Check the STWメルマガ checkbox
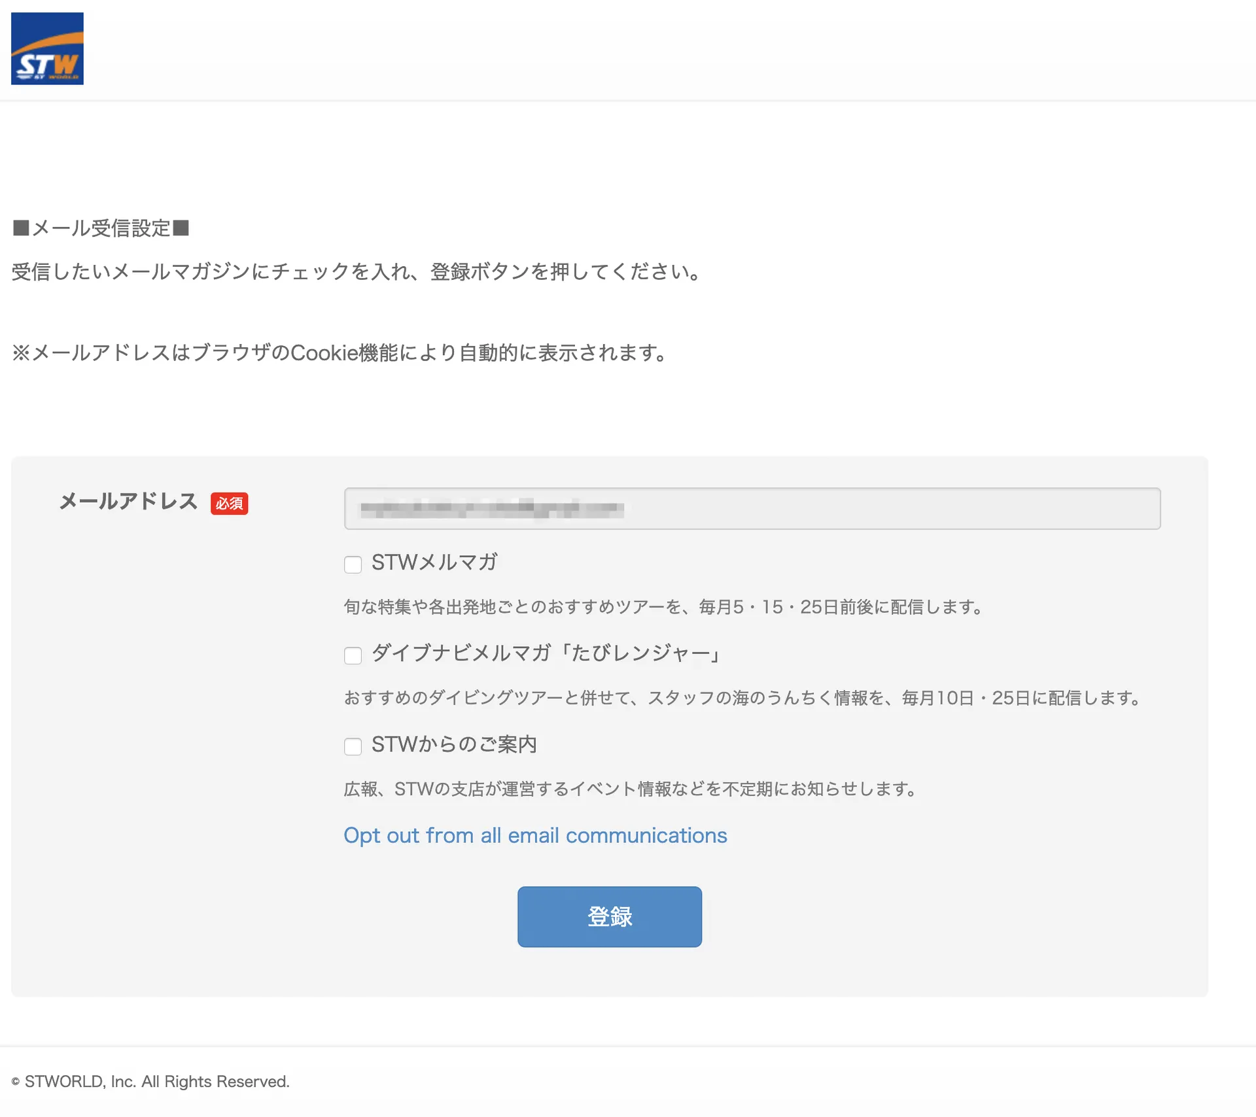 point(353,564)
